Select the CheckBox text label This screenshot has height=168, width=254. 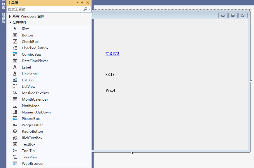(x=30, y=42)
